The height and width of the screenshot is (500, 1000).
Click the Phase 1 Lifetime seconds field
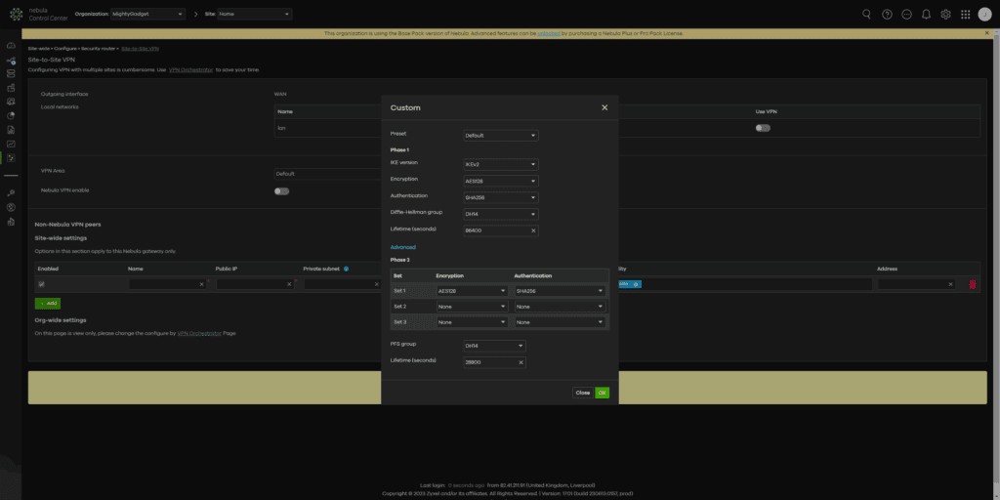click(496, 230)
